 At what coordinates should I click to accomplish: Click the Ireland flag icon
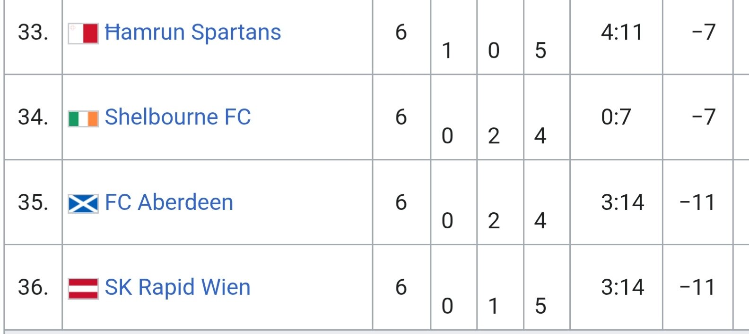click(x=83, y=119)
